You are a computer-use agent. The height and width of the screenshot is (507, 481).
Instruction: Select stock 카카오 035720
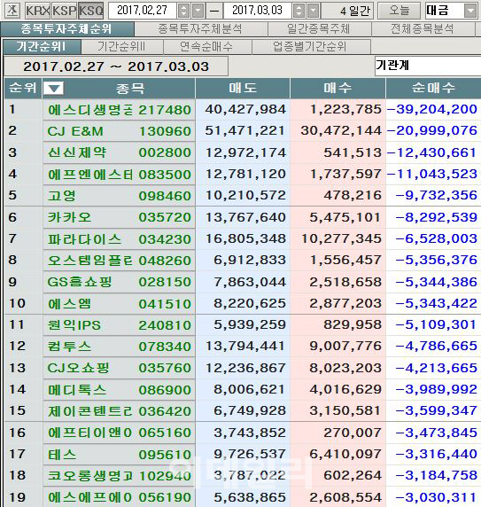tap(119, 217)
